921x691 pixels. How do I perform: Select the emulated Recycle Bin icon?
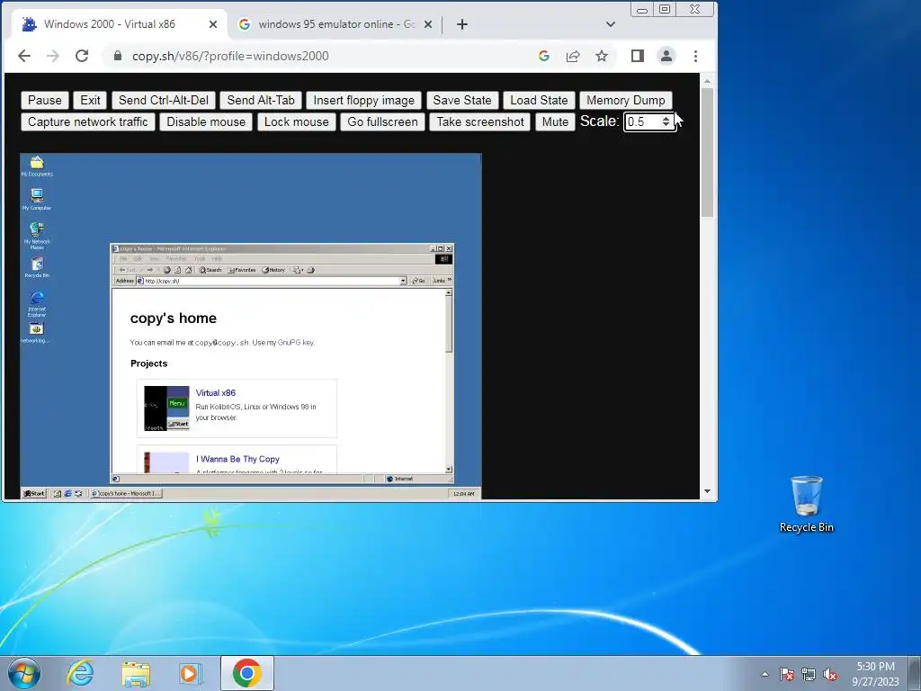(x=37, y=266)
